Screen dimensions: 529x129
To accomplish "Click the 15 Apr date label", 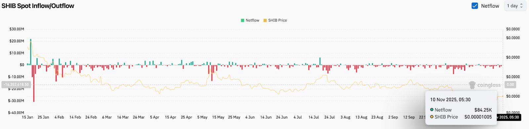I will [x=170, y=117].
